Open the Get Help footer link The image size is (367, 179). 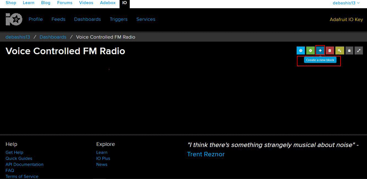pos(14,152)
